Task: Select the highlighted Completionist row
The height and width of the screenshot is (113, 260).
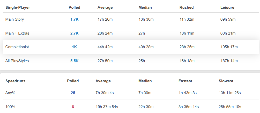Action: 131,47
